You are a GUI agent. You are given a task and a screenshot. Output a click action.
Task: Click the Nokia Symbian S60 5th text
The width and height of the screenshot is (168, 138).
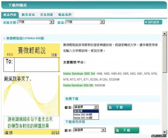click(78, 85)
